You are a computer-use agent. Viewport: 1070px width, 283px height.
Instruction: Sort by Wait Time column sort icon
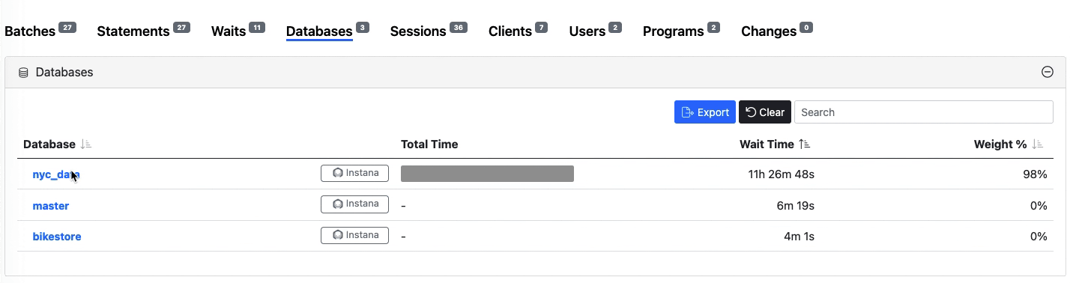pos(804,144)
